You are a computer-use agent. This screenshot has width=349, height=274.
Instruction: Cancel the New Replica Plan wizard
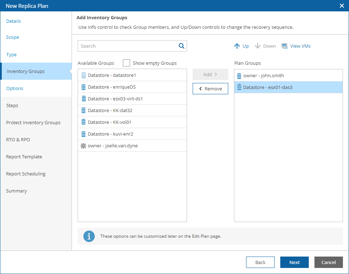328,262
